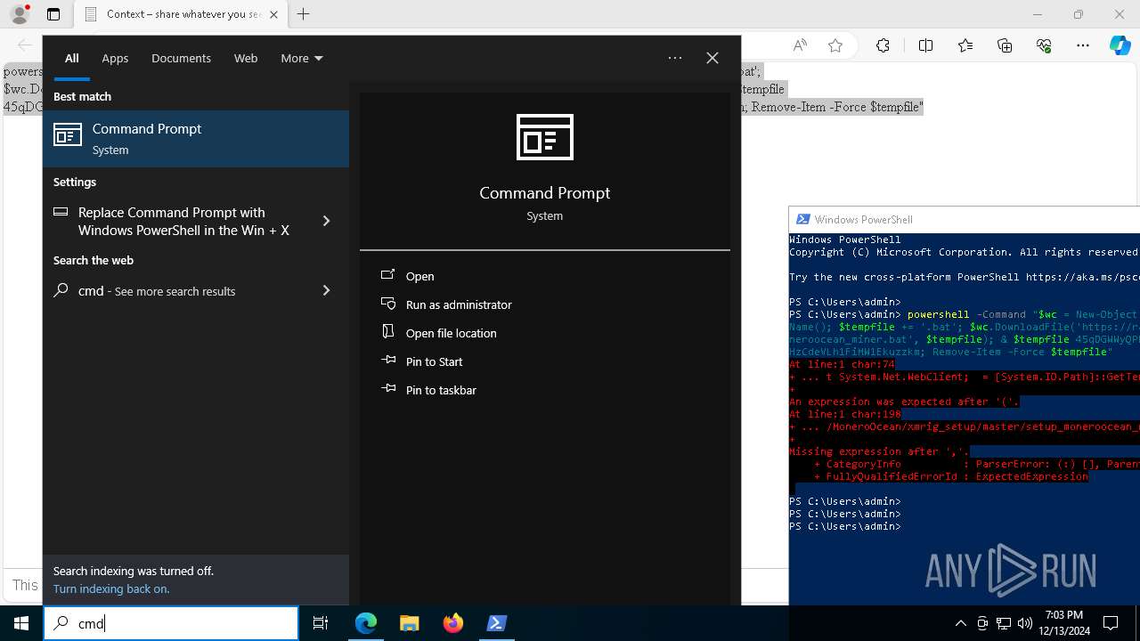1140x641 pixels.
Task: Open Command Prompt best match result
Action: pos(196,139)
